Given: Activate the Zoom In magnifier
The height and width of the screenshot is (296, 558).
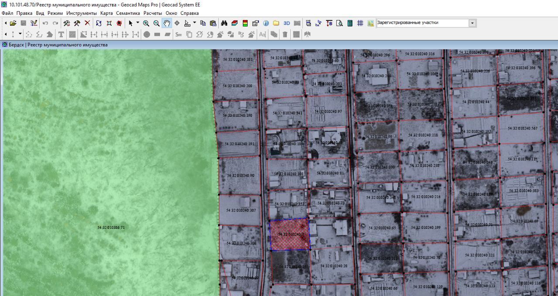Looking at the screenshot, I should [146, 23].
